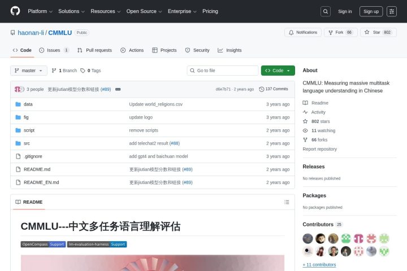Open the script folder
Viewport: 407px width, 271px height.
pyautogui.click(x=29, y=130)
